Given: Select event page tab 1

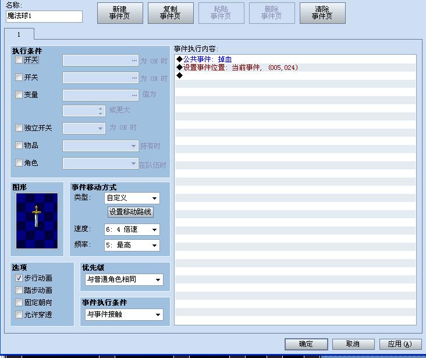Looking at the screenshot, I should 19,34.
